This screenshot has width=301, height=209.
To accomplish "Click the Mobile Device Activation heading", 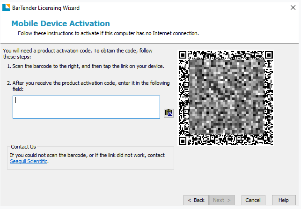I will [x=61, y=23].
